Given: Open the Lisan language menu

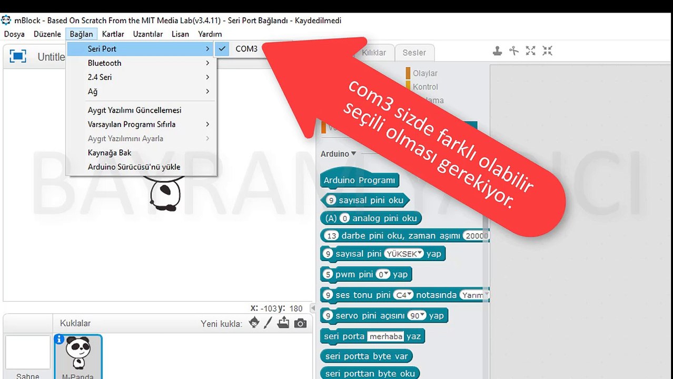Looking at the screenshot, I should pyautogui.click(x=180, y=34).
